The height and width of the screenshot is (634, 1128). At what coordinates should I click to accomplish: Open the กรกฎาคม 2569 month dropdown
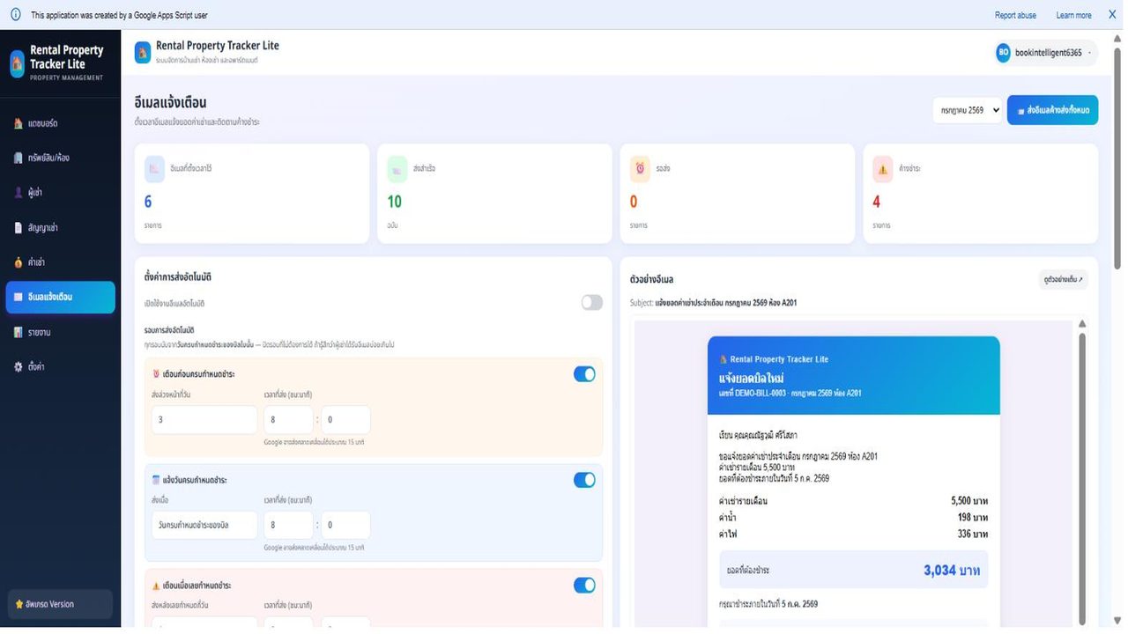coord(968,110)
